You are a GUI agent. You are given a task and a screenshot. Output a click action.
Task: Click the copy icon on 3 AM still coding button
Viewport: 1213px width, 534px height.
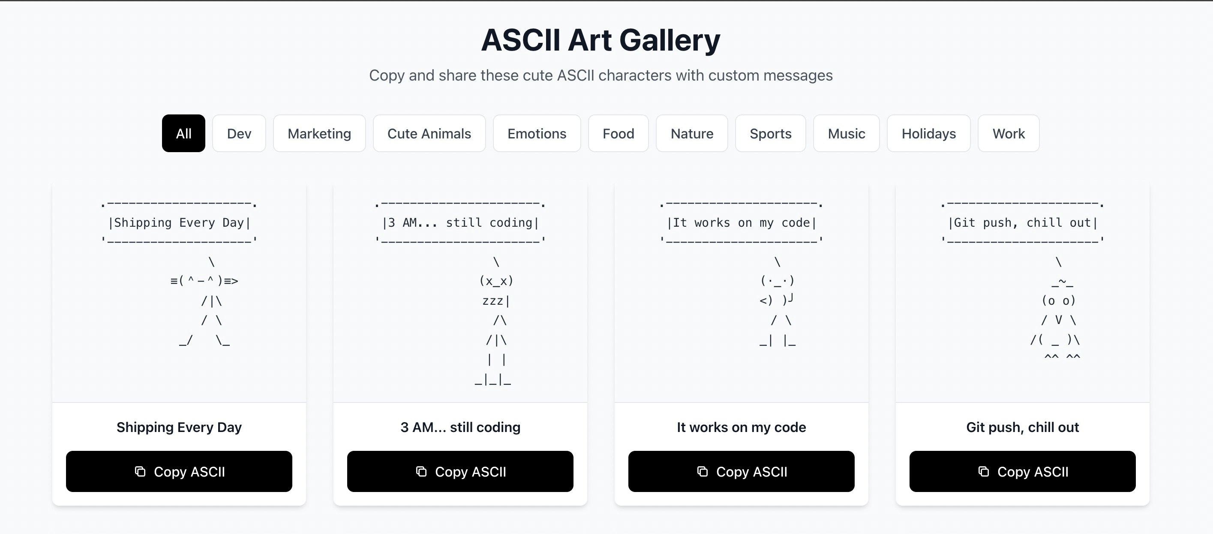coord(421,471)
